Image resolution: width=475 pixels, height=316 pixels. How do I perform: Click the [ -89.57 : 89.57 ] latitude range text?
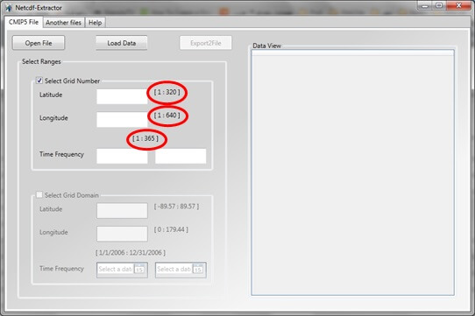[x=177, y=207]
